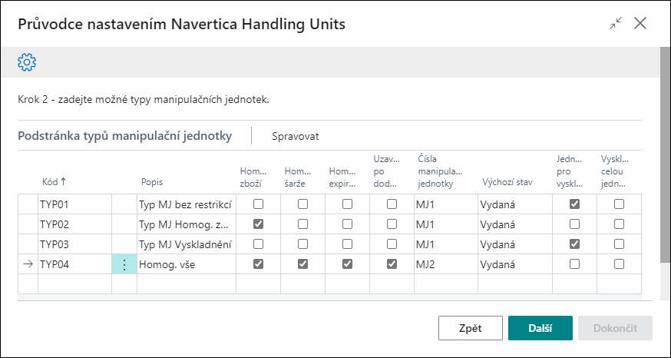Click the Dokončit button

point(615,328)
